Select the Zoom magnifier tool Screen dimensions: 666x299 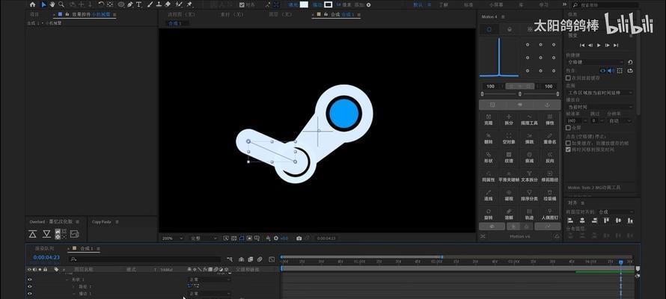(61, 4)
